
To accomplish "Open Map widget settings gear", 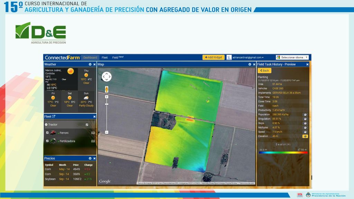I will coord(250,64).
